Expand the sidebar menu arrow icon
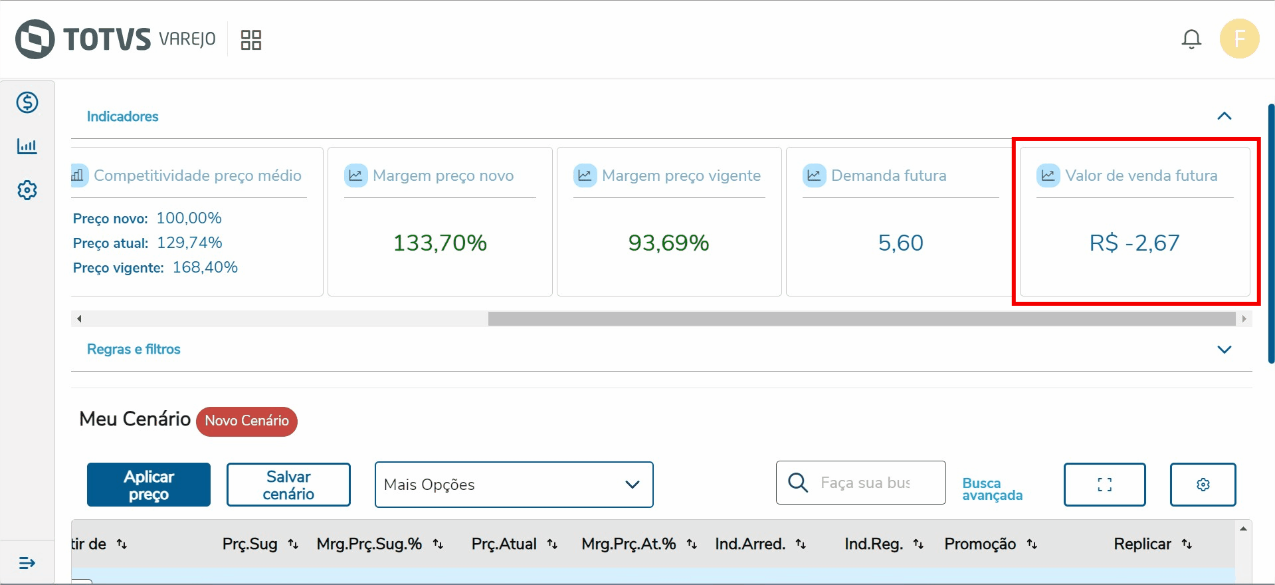1275x585 pixels. point(27,563)
